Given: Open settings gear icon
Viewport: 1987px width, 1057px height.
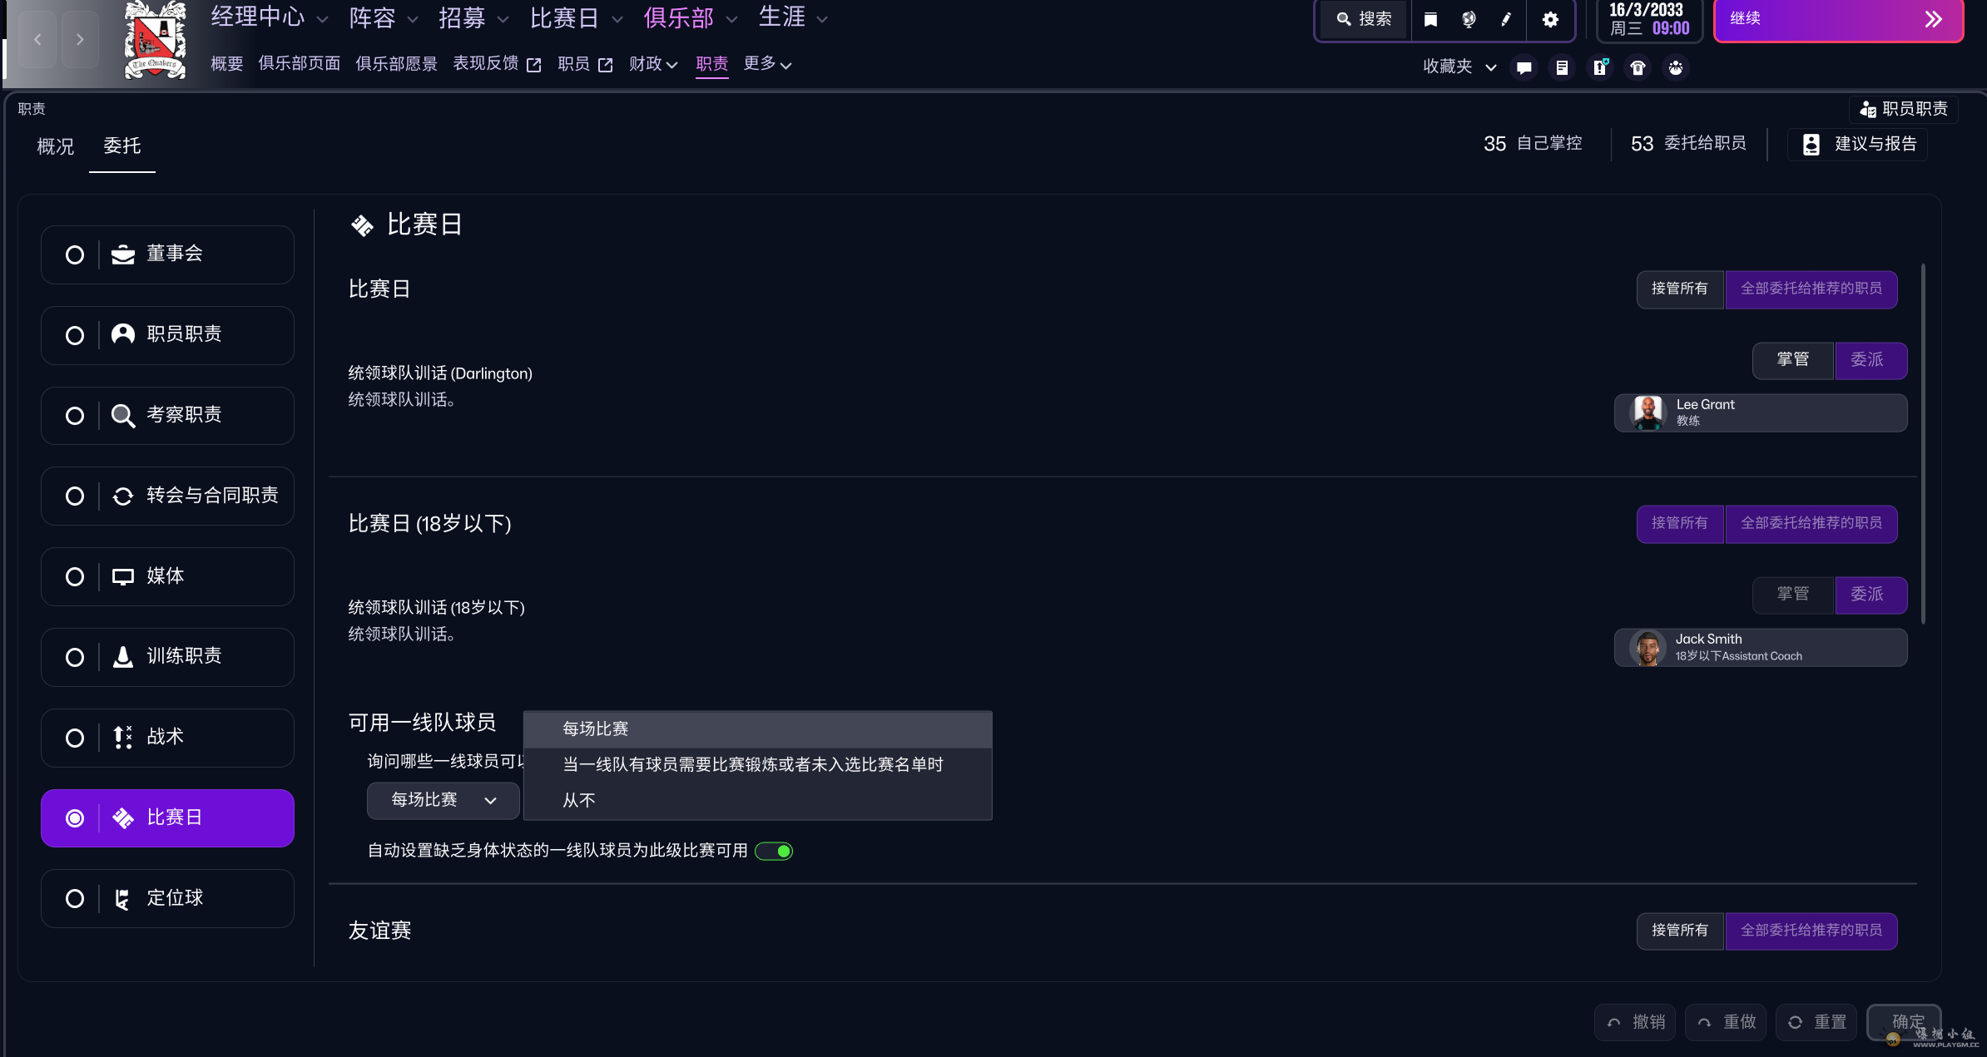Looking at the screenshot, I should point(1550,19).
